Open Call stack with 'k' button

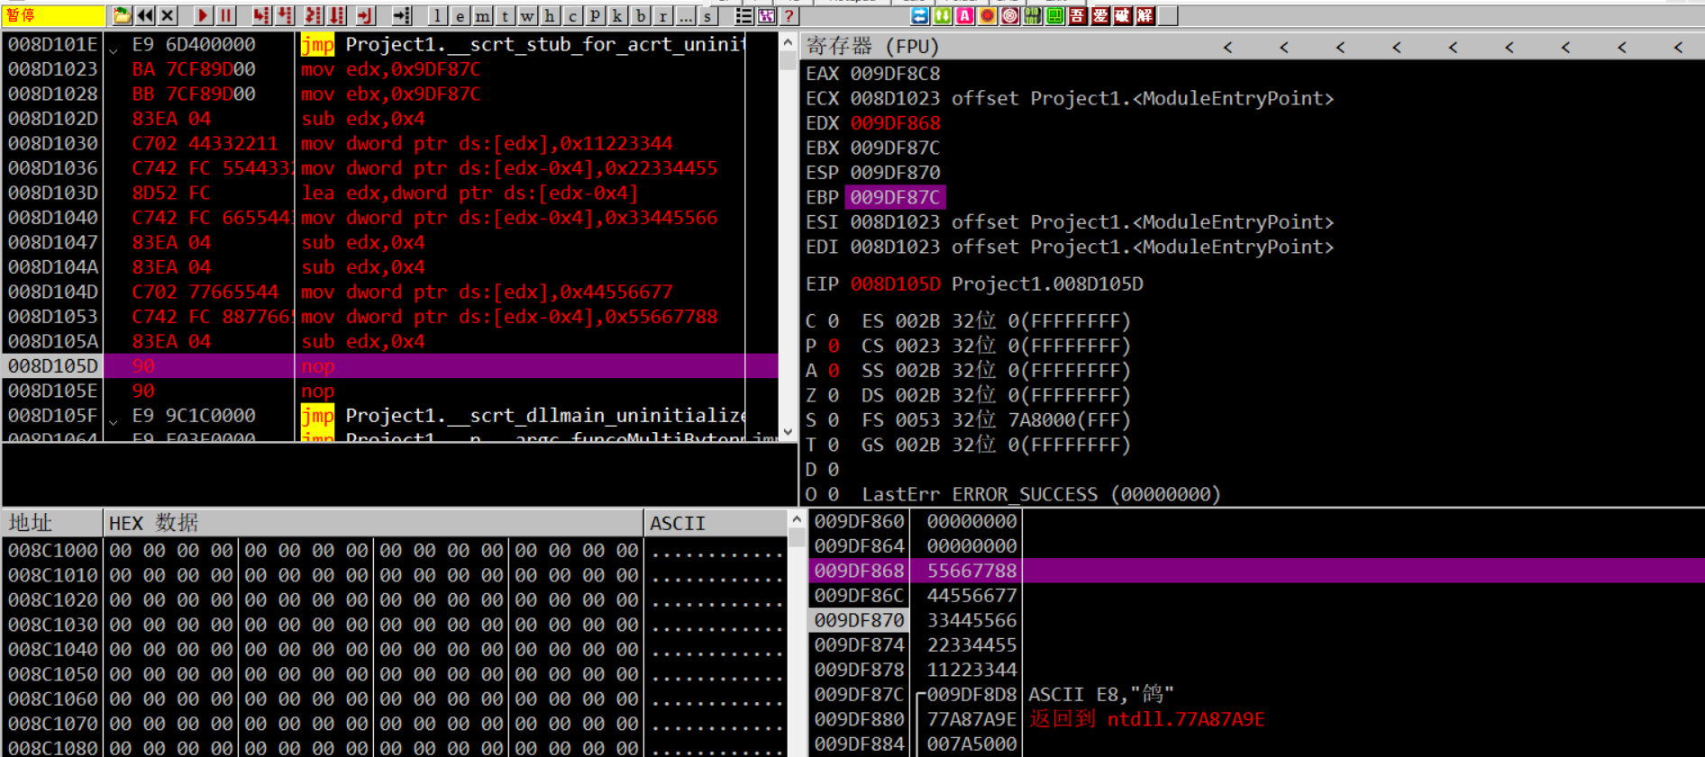pos(617,15)
